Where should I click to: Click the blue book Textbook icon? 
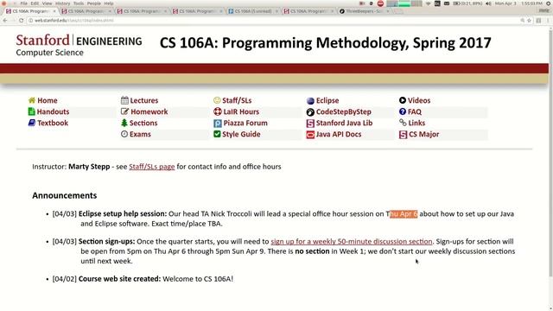click(x=32, y=123)
